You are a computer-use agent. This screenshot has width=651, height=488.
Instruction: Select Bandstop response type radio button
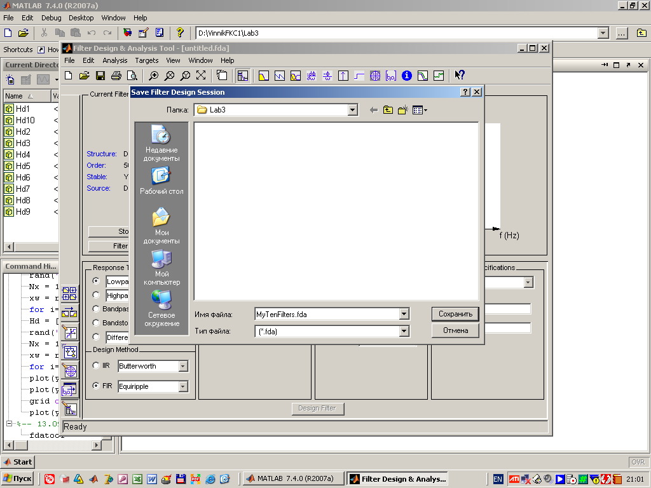coord(97,322)
